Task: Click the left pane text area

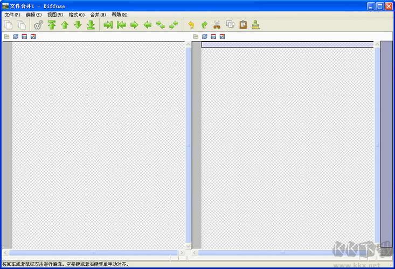Action: tap(99, 145)
